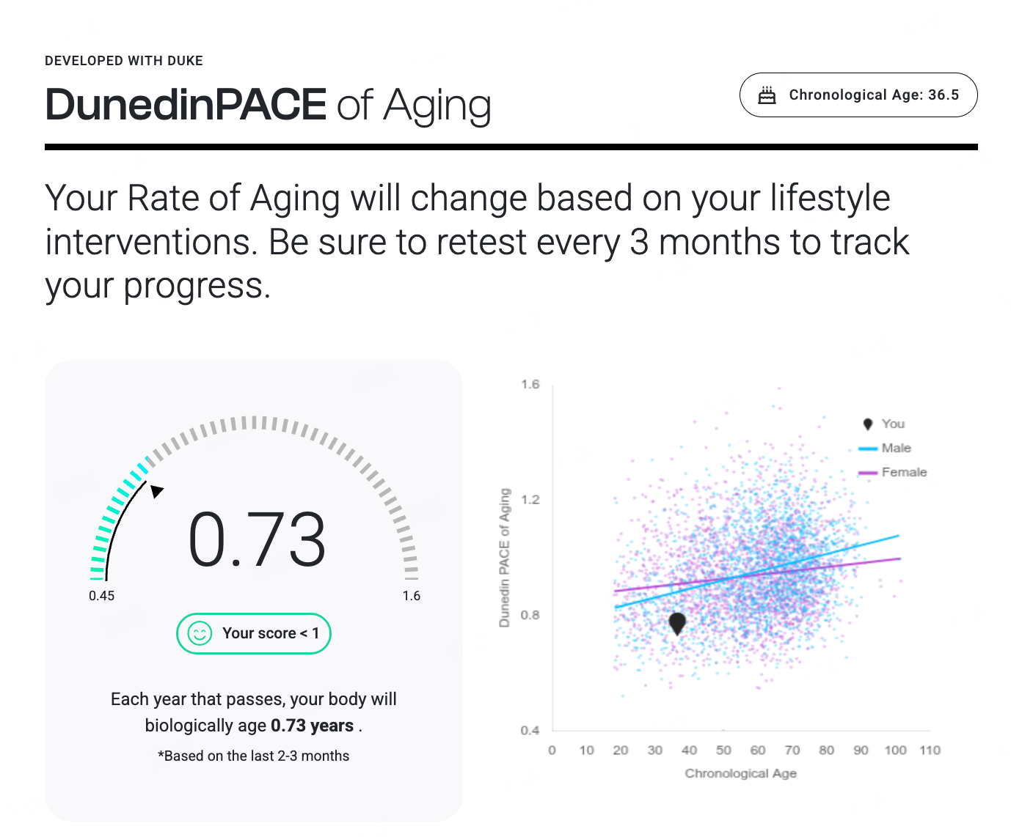Click the birthday cake icon
The width and height of the screenshot is (1011, 837).
pos(767,95)
